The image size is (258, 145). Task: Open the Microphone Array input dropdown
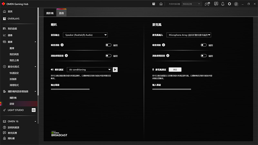point(189,35)
